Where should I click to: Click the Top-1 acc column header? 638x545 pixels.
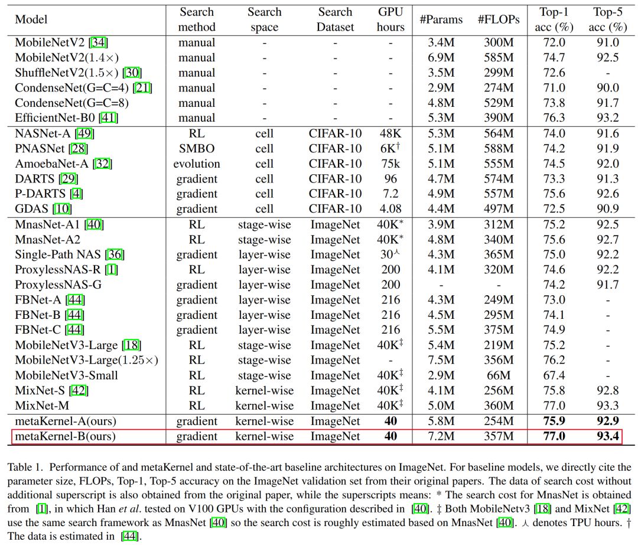(554, 19)
